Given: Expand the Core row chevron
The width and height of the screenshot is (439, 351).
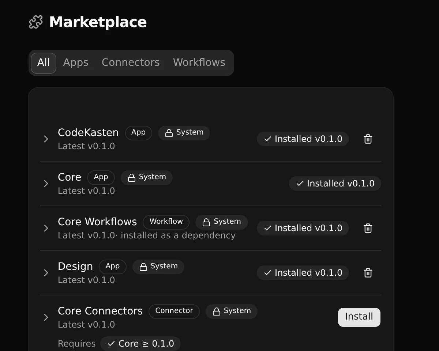Looking at the screenshot, I should click(46, 184).
